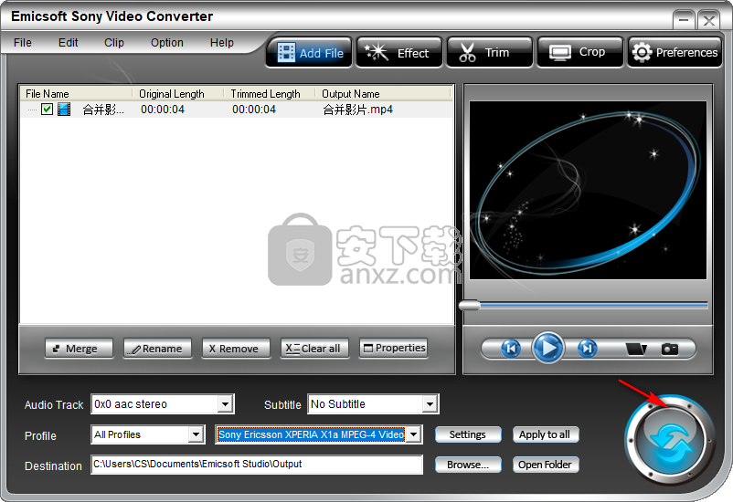Expand the Audio Track dropdown
Screen dimensions: 733x502
[x=226, y=404]
